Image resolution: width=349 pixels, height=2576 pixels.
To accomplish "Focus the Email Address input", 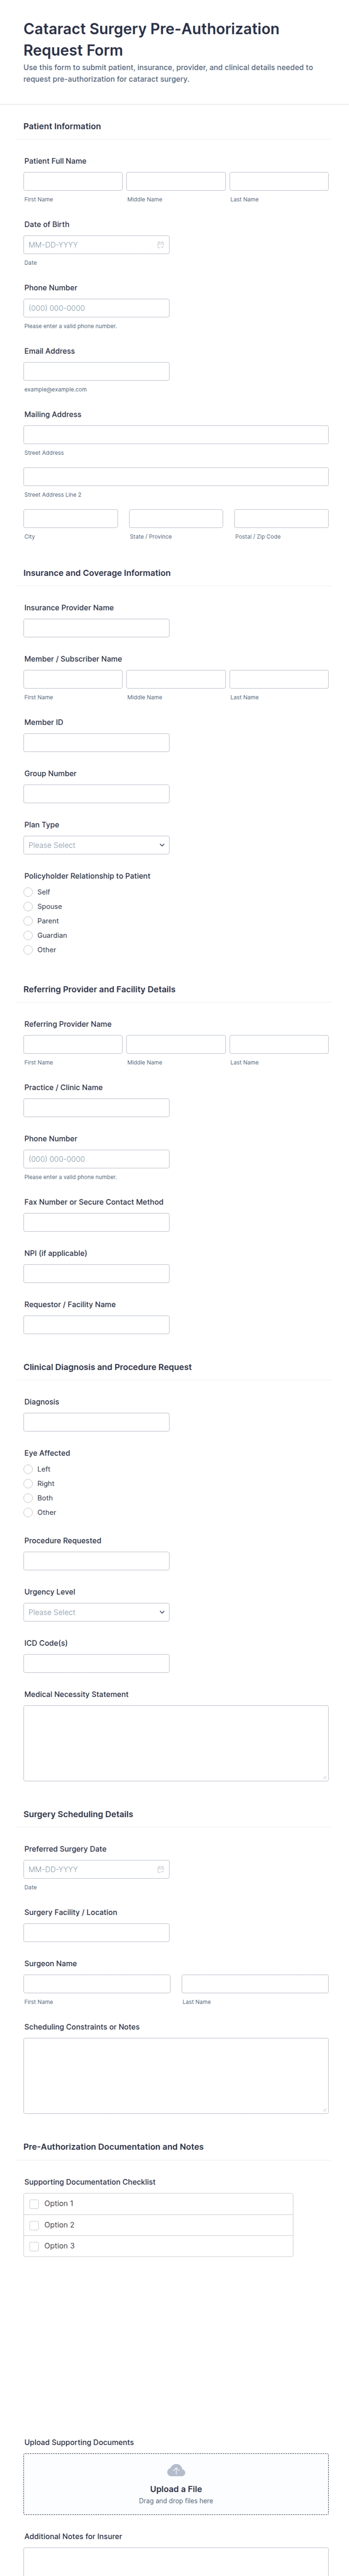I will tap(96, 371).
